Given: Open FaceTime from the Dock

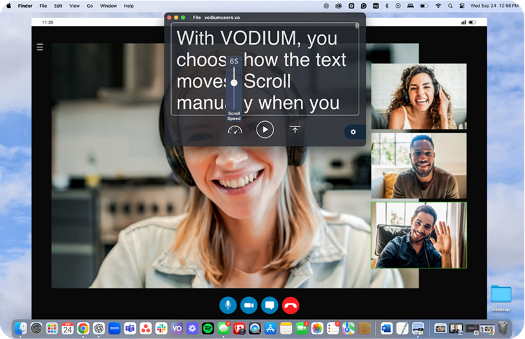Looking at the screenshot, I should click(301, 329).
